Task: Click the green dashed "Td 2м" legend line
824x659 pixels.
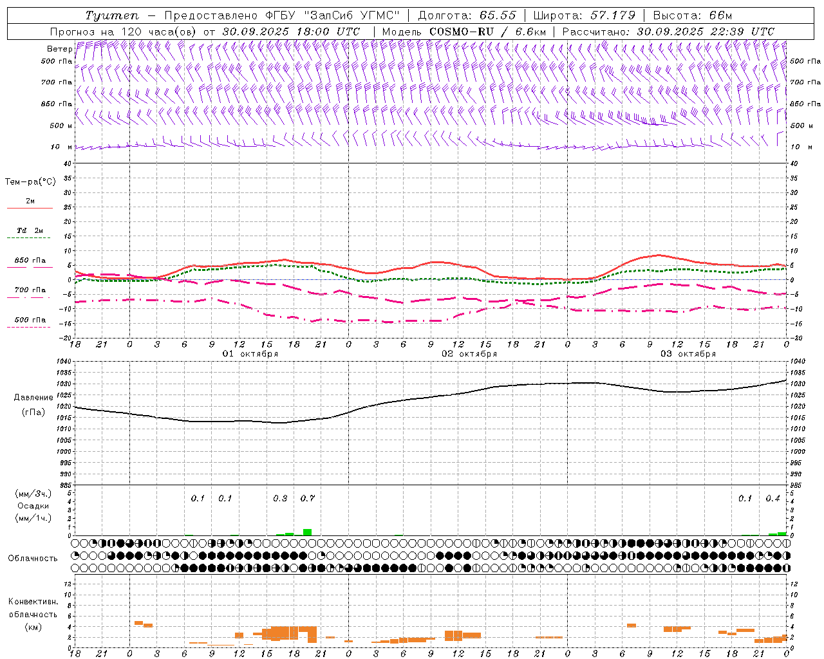Action: 28,238
